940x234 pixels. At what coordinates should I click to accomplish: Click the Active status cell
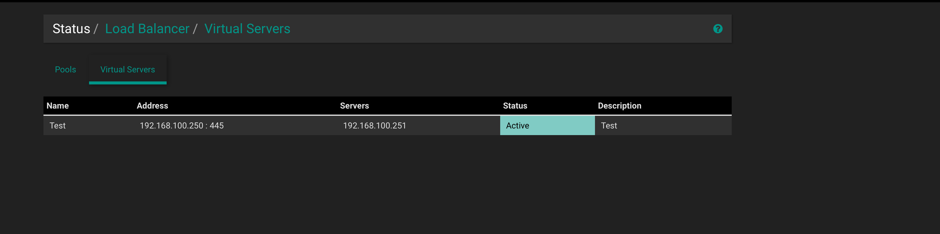(x=547, y=125)
